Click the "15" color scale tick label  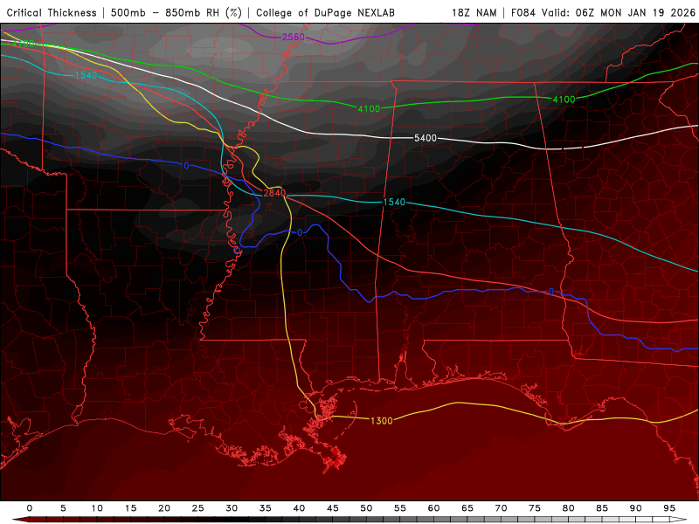[130, 508]
